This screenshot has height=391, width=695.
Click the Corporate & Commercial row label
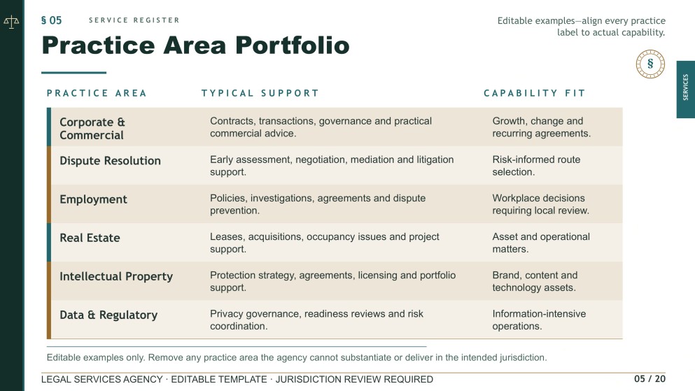tap(92, 129)
